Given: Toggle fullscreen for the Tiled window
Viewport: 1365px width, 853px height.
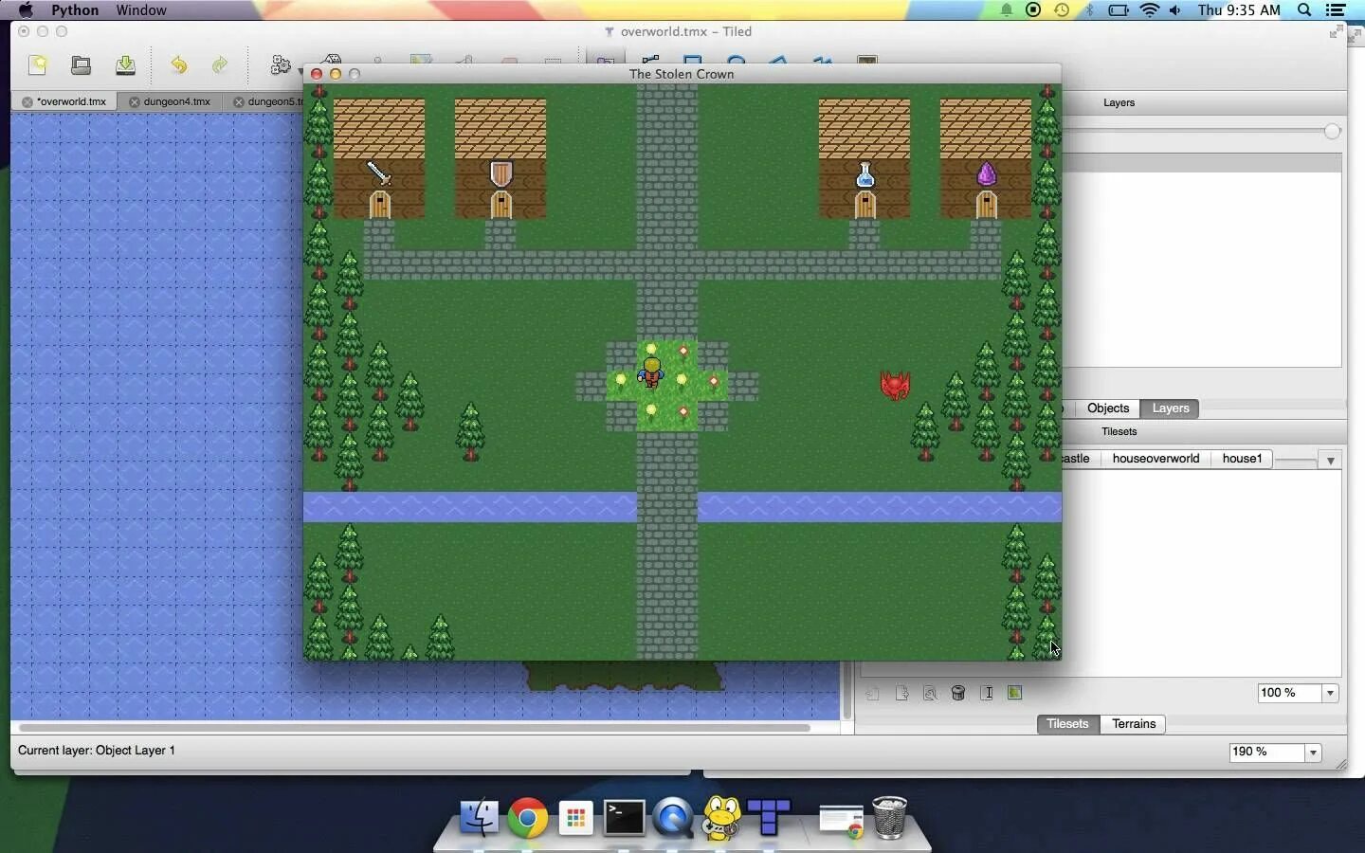Looking at the screenshot, I should pos(1335,31).
